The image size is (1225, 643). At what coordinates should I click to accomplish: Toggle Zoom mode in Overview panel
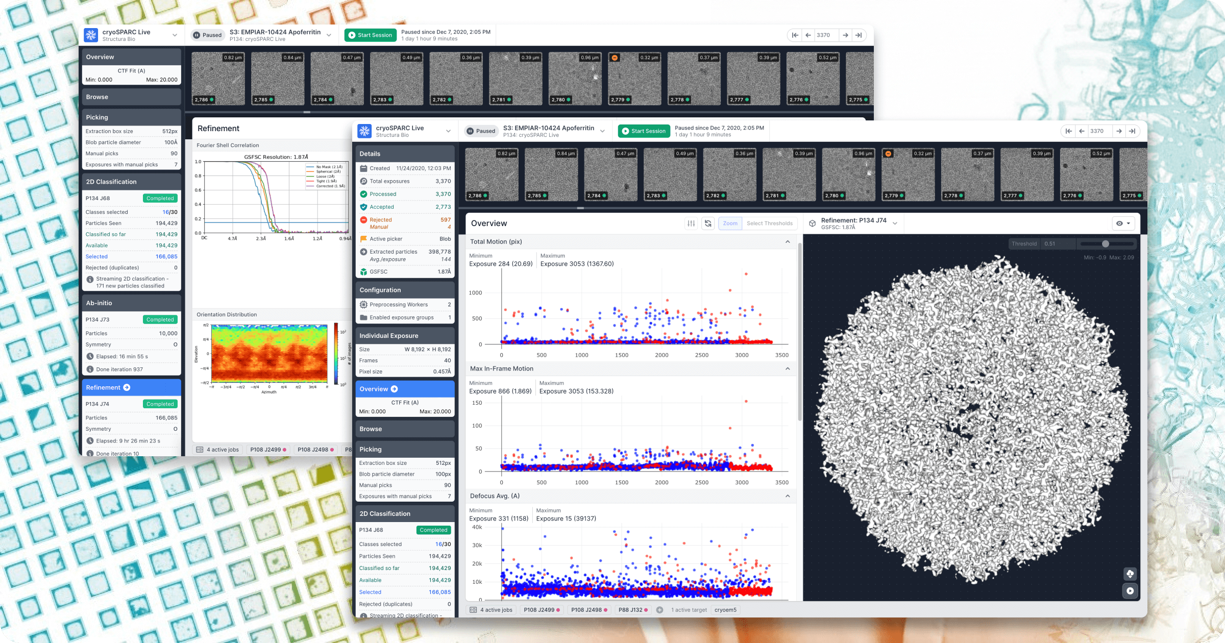[x=730, y=224]
